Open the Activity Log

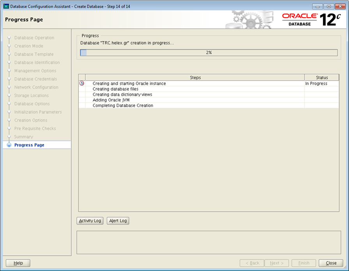click(x=90, y=221)
